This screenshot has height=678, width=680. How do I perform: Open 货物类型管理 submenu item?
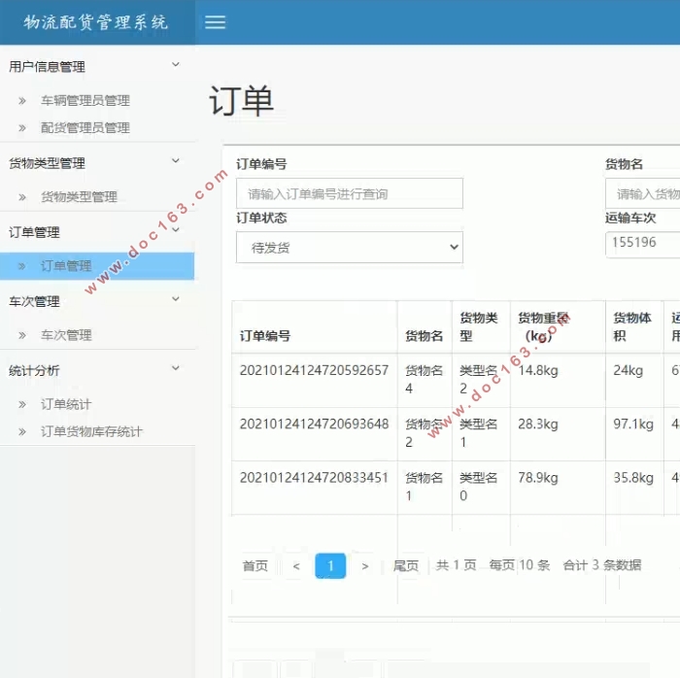coord(79,197)
